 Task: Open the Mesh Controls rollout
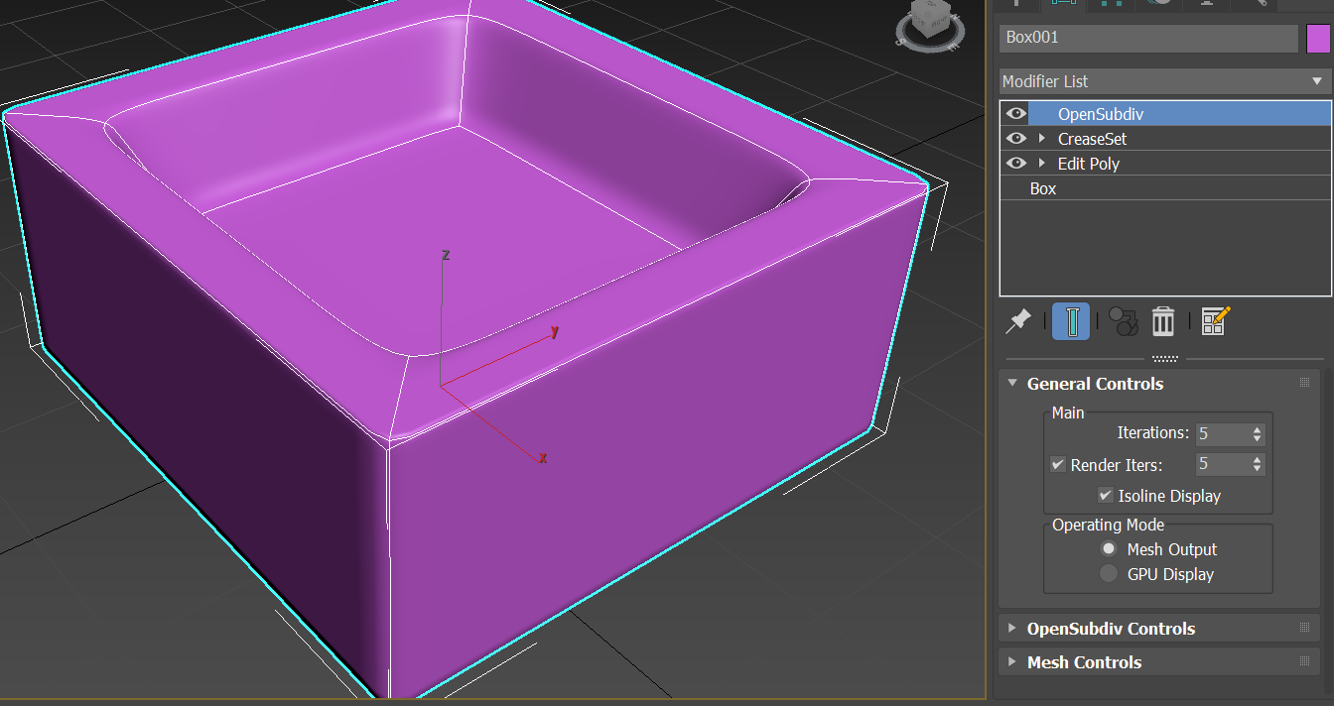1011,661
